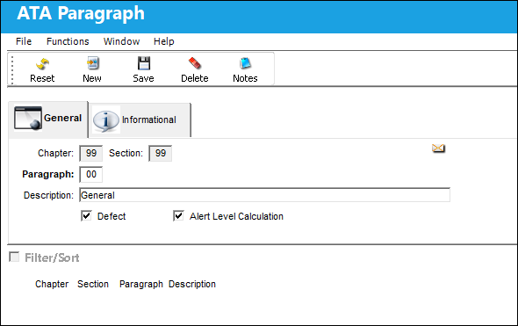518x326 pixels.
Task: Sort by the Chapter column header
Action: coord(52,284)
